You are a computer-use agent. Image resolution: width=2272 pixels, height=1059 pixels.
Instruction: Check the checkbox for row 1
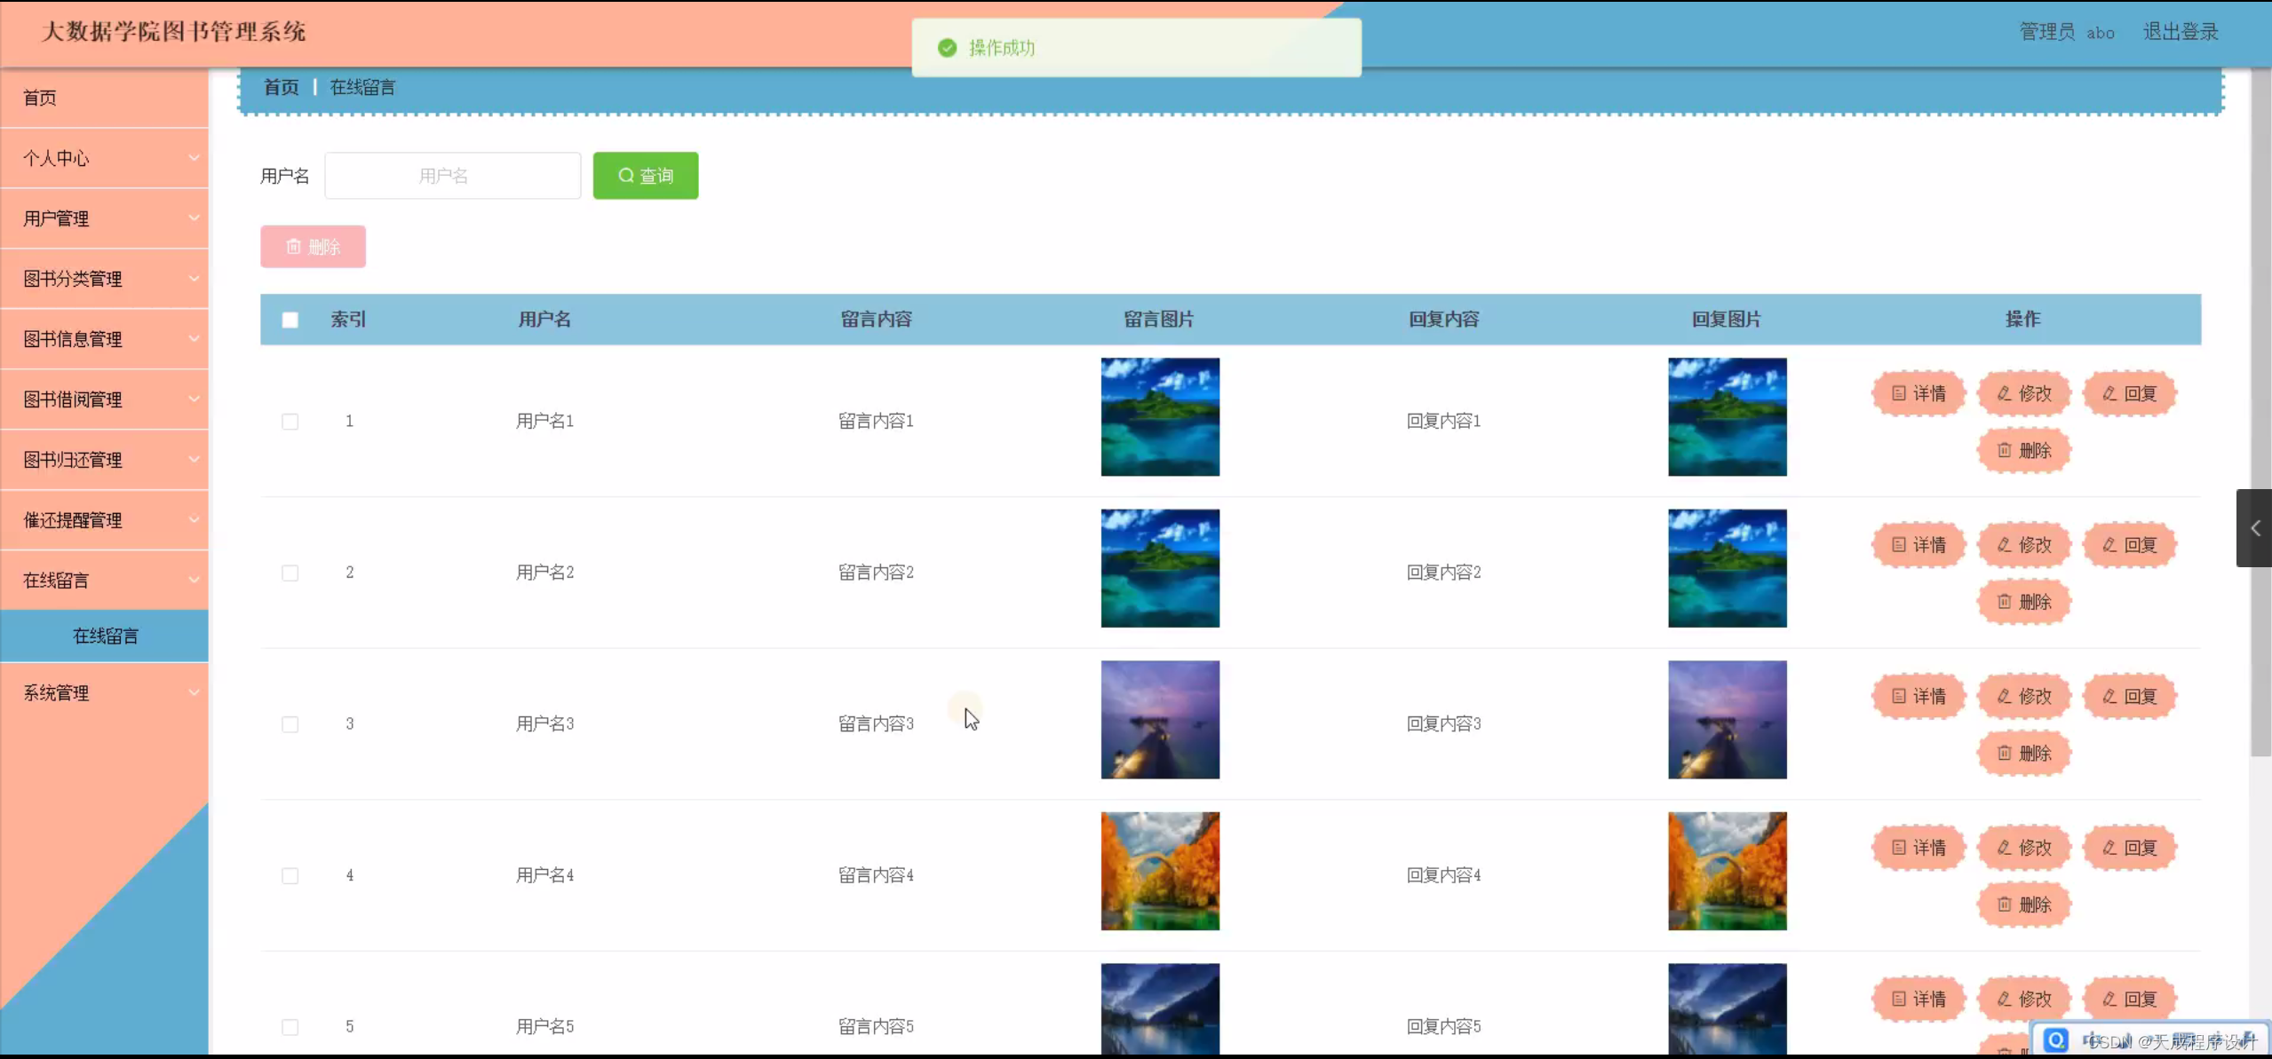[x=290, y=422]
